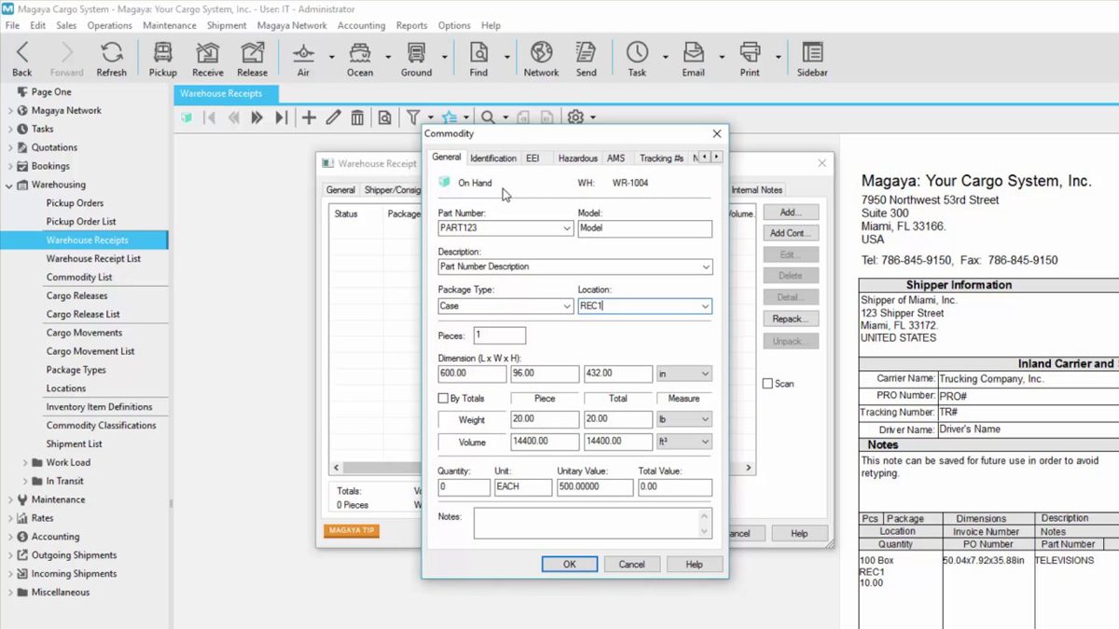Open the Operations menu

[110, 25]
